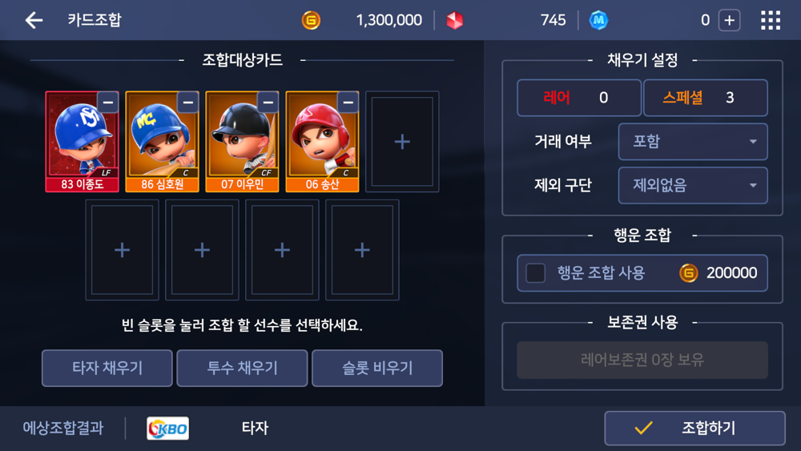
Task: Tap the plus icon to add M currency
Action: click(729, 21)
